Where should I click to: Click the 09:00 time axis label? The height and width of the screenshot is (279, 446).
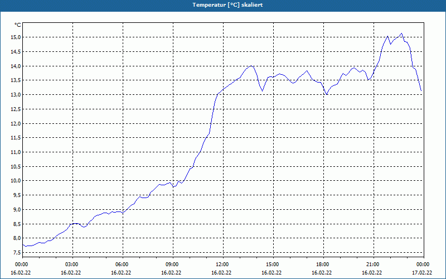173,264
